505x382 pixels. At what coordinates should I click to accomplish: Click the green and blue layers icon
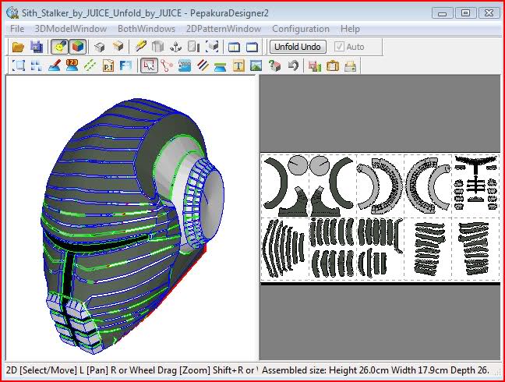point(221,65)
